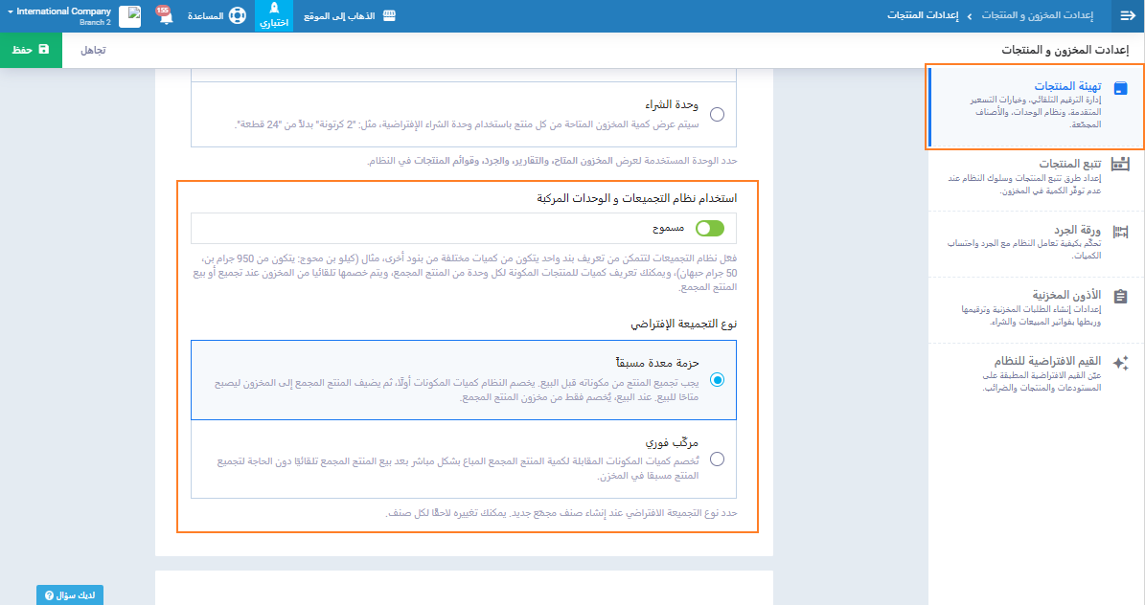Select the instant compound radio option
The width and height of the screenshot is (1145, 605).
(718, 459)
